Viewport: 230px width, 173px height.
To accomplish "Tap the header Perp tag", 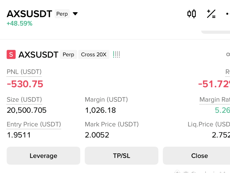I will tap(62, 14).
